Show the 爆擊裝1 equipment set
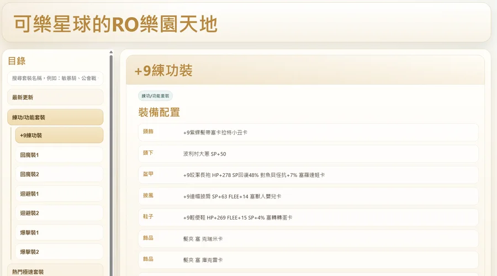 [x=59, y=232]
